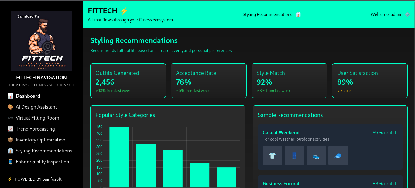Go to Virtual Fitting Room
This screenshot has height=188, width=415.
[37, 118]
